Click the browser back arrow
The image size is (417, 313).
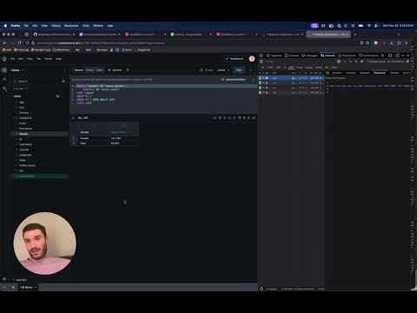pos(4,43)
